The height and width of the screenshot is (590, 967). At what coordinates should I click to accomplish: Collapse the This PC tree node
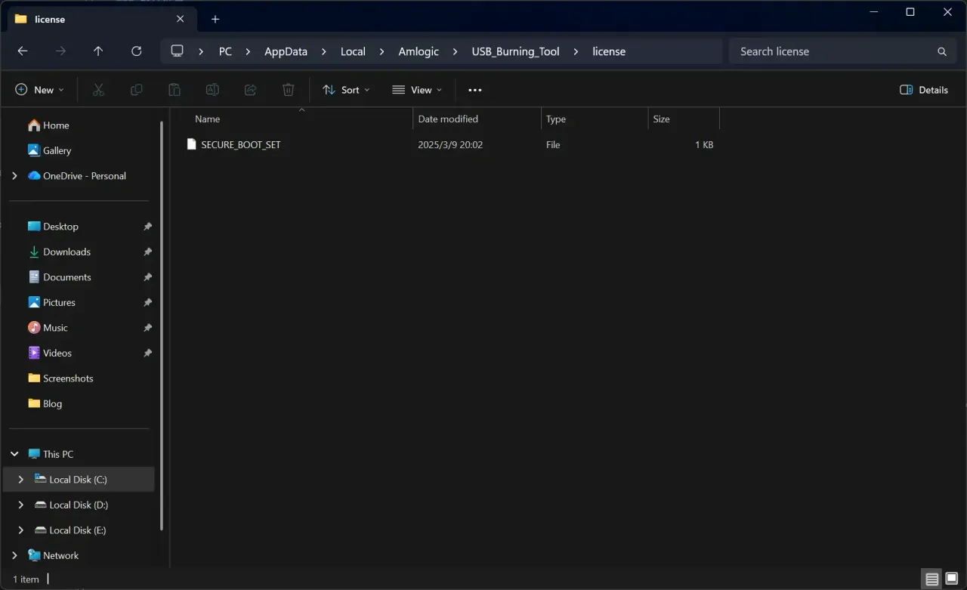tap(14, 454)
